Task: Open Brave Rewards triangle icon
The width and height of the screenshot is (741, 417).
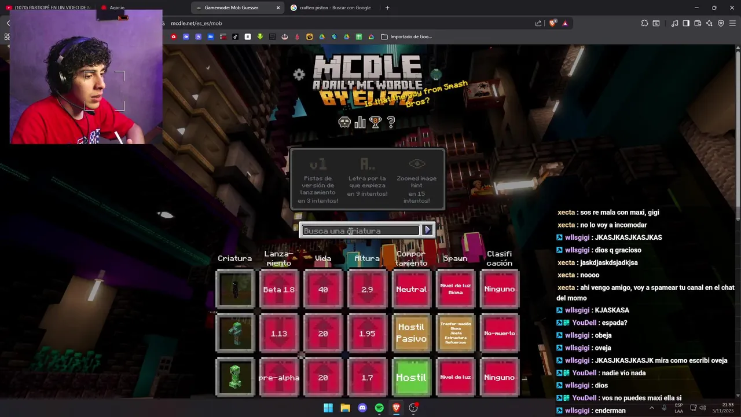Action: coord(565,23)
